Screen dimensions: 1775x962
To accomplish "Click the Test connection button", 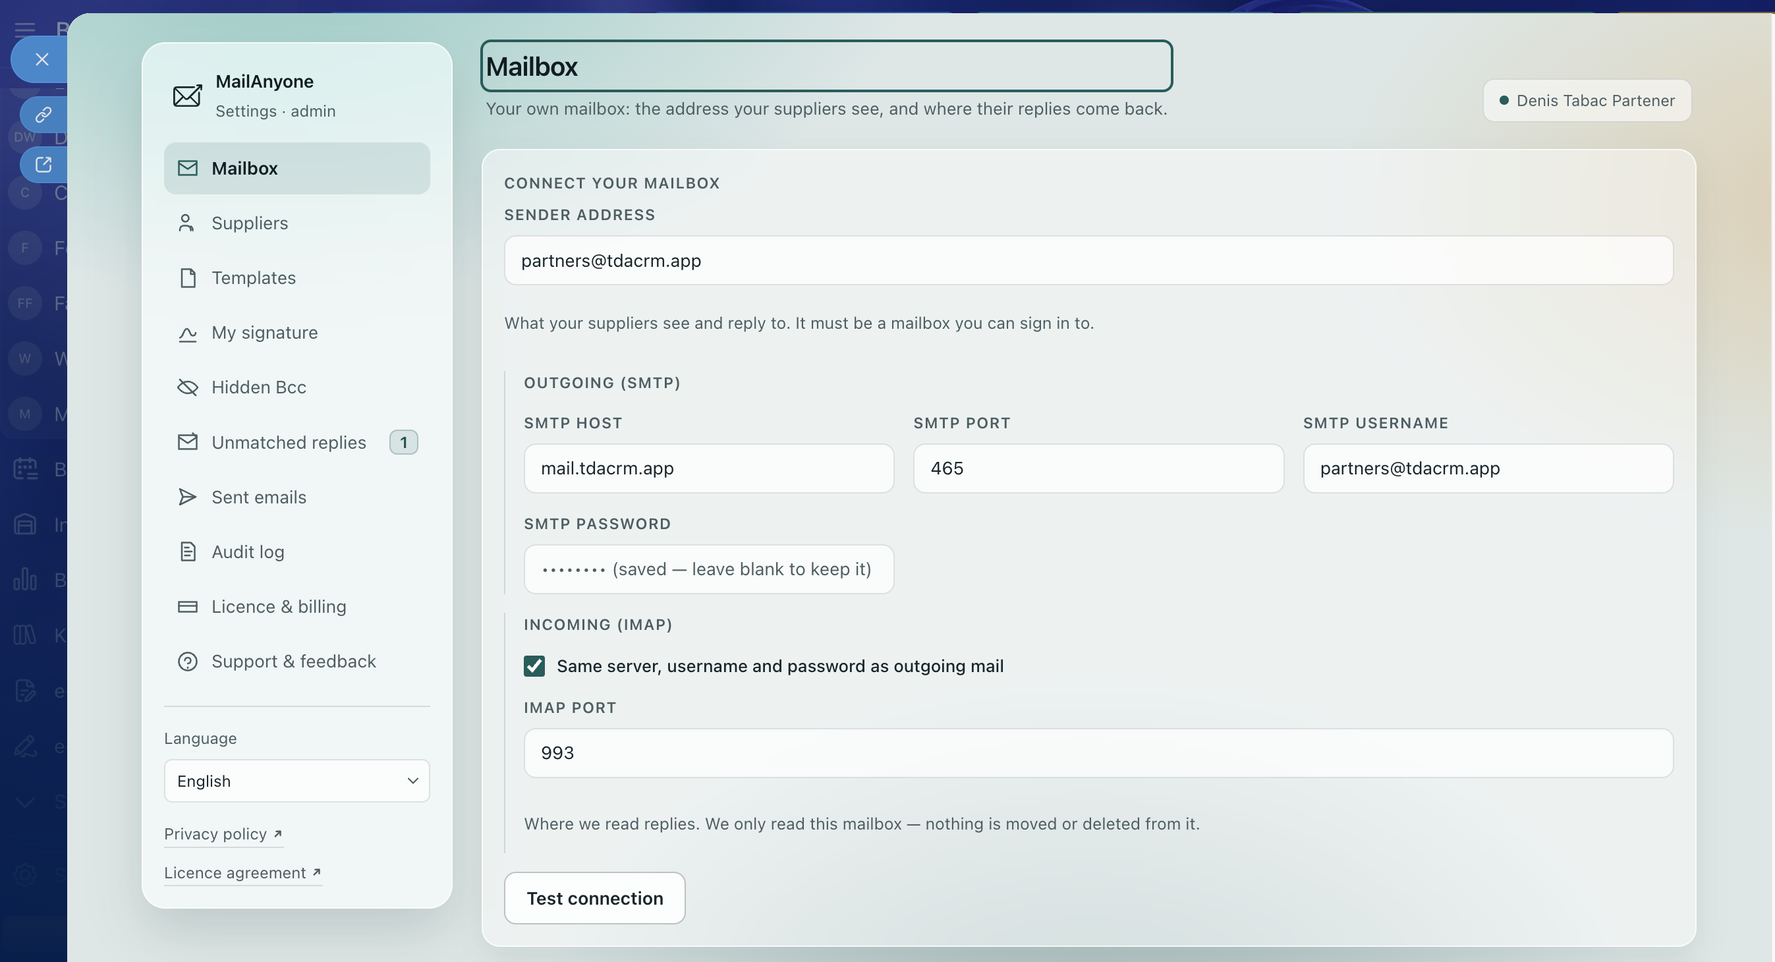I will [x=595, y=899].
